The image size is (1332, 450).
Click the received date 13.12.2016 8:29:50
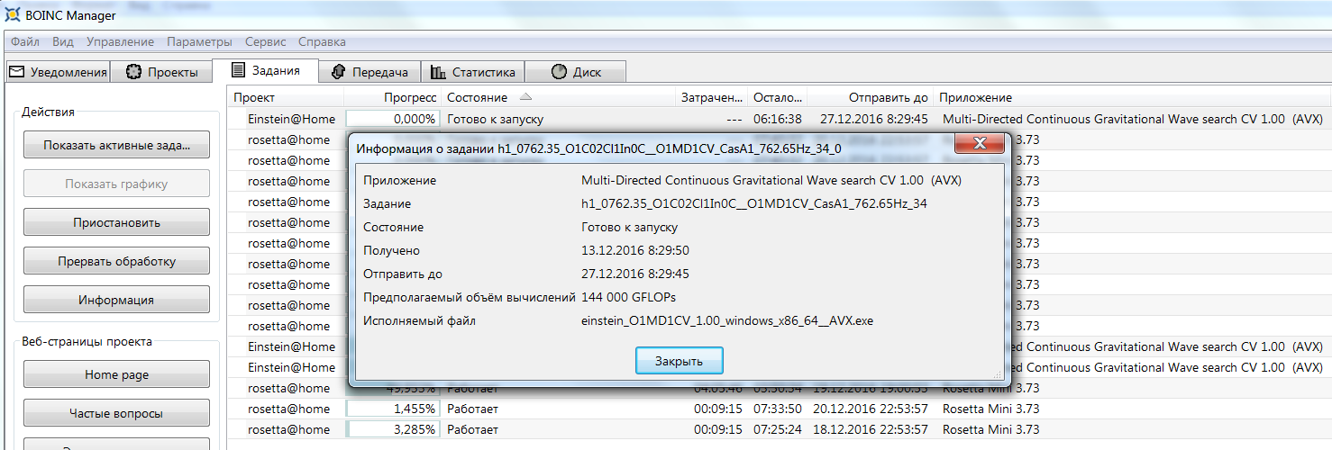point(635,250)
